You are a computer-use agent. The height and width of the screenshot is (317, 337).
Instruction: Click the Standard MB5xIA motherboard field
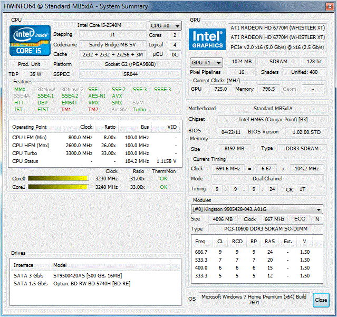(x=273, y=109)
